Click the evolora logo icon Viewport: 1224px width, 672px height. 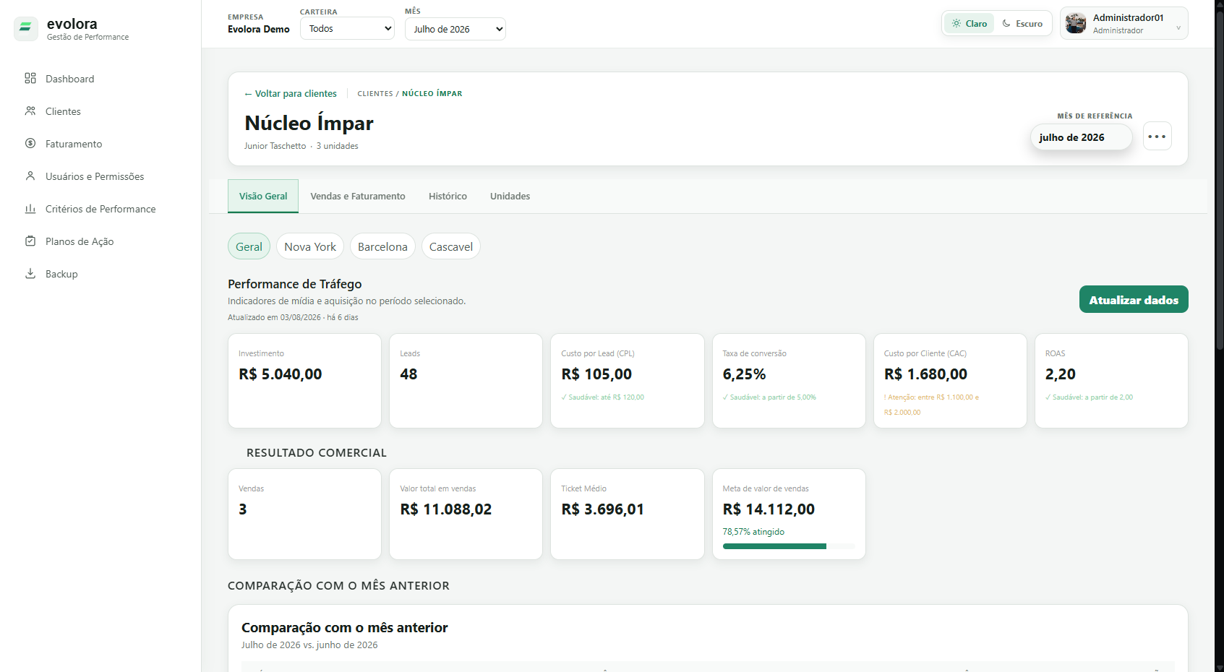pyautogui.click(x=26, y=28)
